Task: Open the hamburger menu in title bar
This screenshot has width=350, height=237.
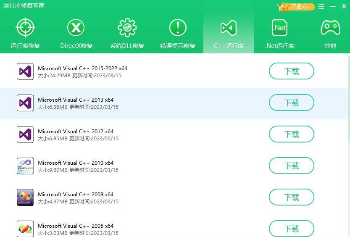Action: click(x=321, y=7)
